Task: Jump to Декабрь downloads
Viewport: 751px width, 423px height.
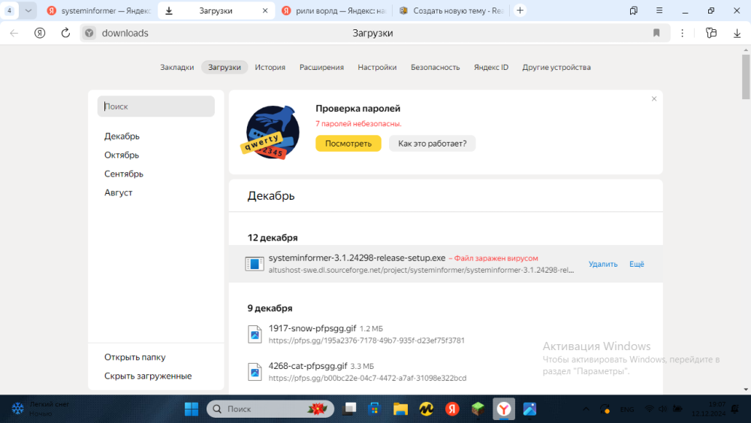Action: (122, 136)
